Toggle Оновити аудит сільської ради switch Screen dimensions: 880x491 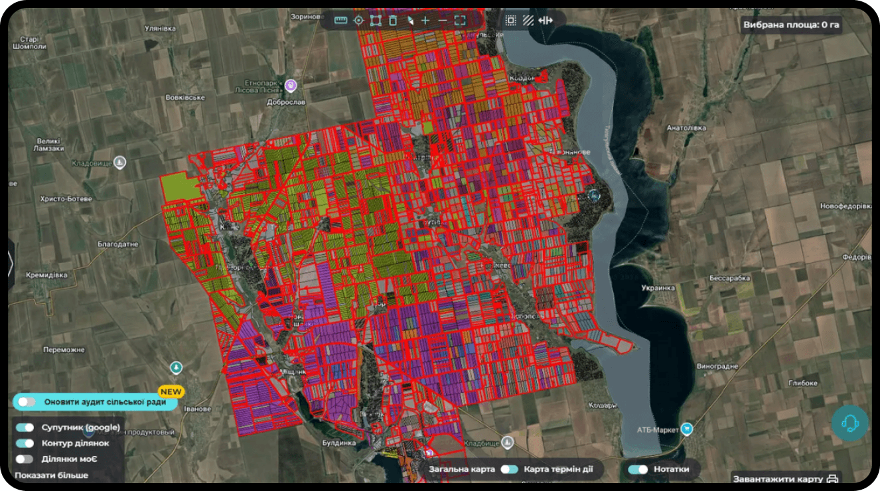pyautogui.click(x=27, y=401)
